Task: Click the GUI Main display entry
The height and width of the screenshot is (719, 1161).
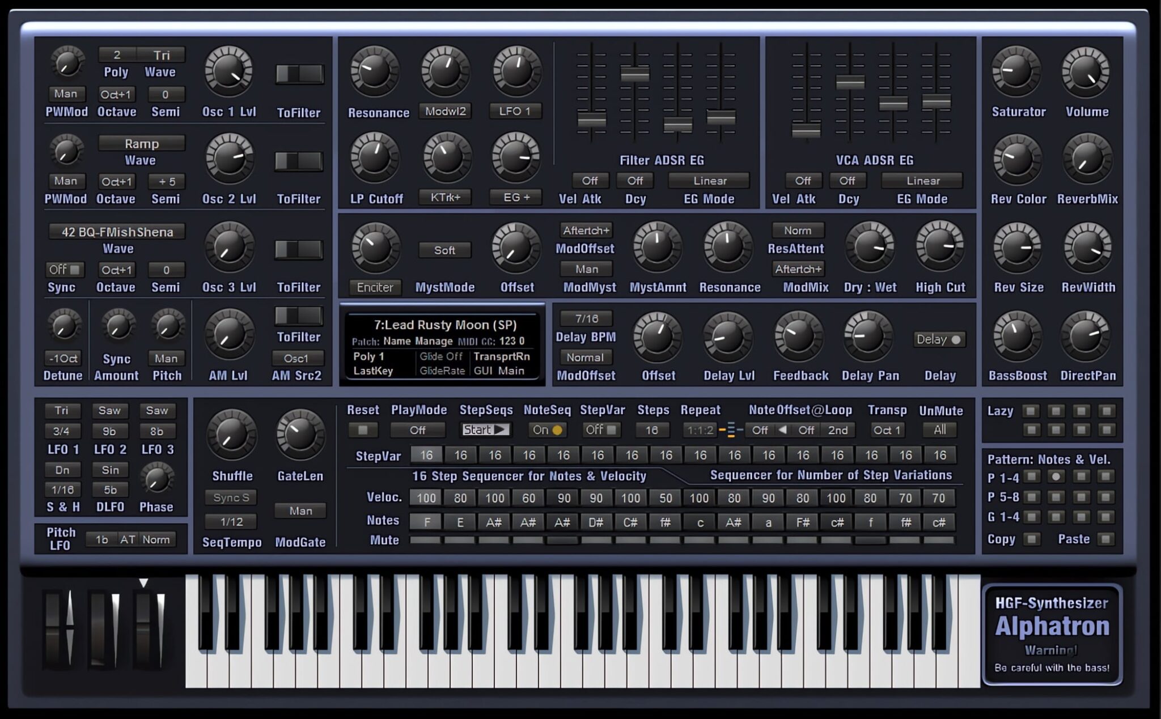Action: (x=499, y=371)
